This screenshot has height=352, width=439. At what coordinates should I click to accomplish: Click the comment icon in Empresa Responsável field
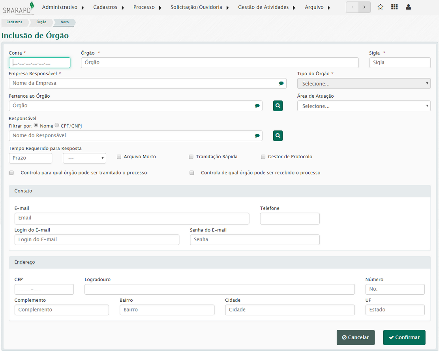tap(281, 83)
